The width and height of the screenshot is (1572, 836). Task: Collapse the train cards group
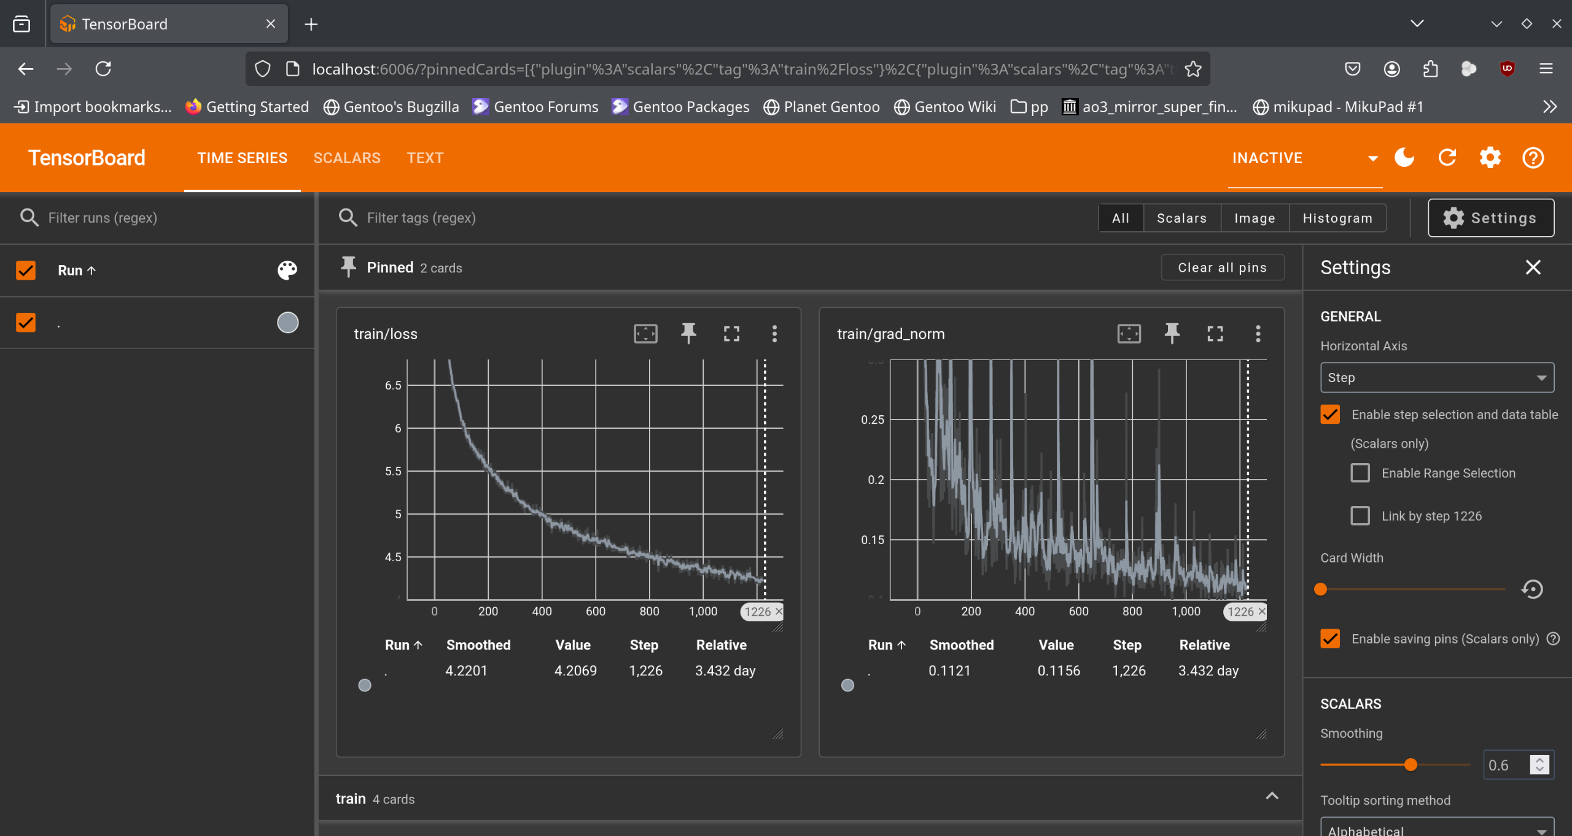coord(1272,796)
